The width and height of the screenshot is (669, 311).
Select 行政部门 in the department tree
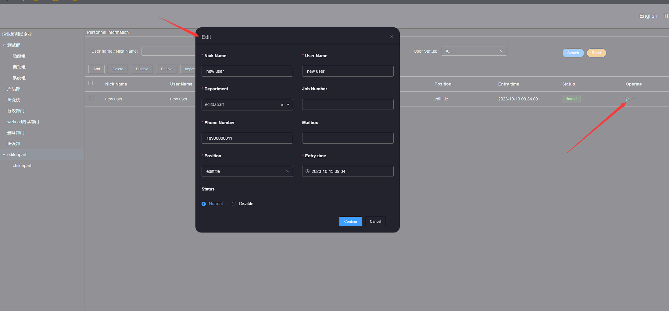pyautogui.click(x=16, y=111)
